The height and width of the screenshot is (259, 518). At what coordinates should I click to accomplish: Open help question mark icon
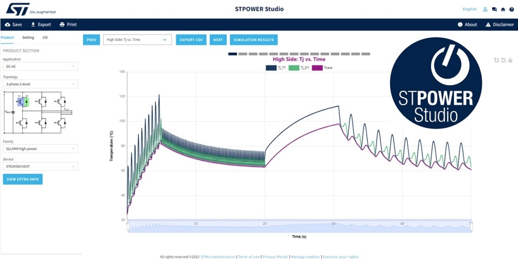(511, 9)
